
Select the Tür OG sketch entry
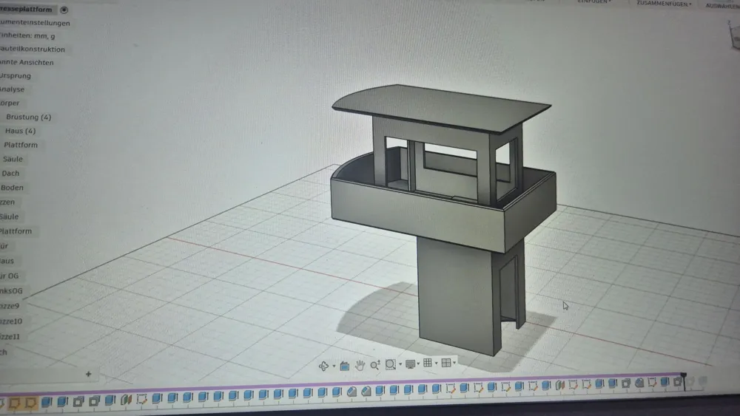click(10, 276)
